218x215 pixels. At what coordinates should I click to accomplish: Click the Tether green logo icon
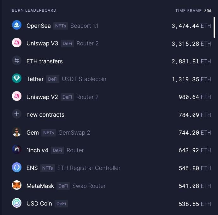[17, 78]
